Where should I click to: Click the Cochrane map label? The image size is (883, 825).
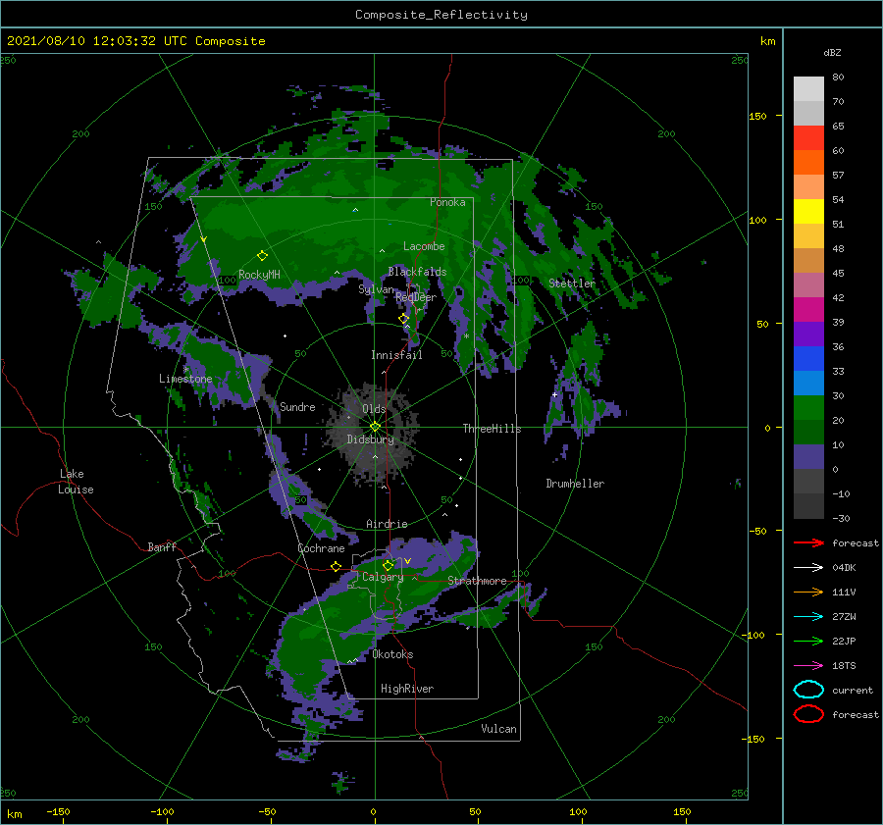coord(321,548)
